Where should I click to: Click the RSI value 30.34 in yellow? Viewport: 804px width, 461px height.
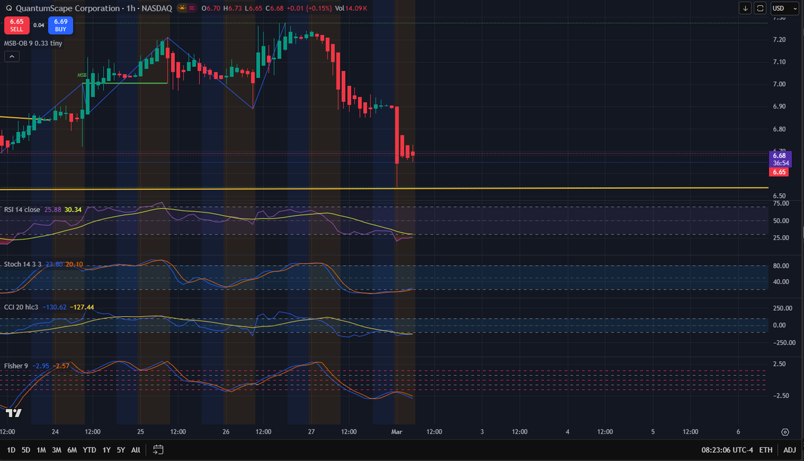(74, 210)
